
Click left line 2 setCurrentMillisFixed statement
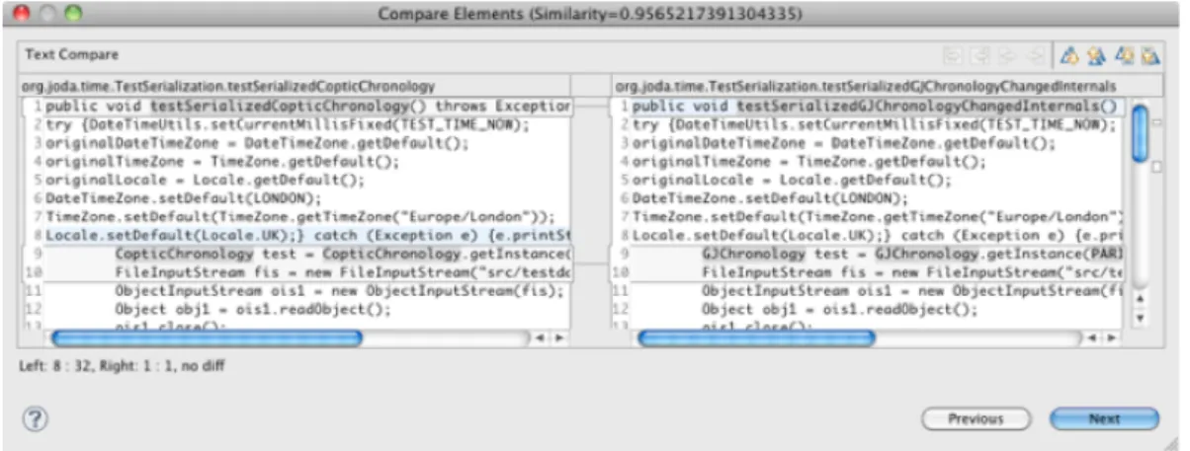(x=288, y=124)
